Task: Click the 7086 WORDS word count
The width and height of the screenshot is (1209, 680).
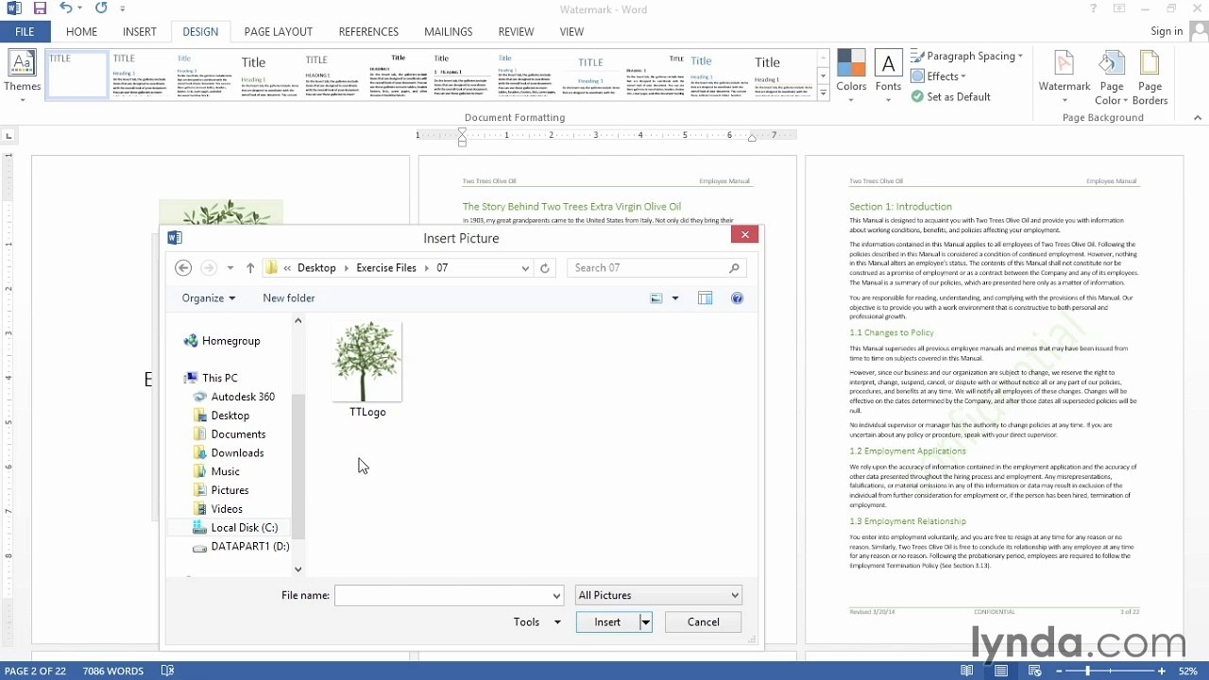Action: point(112,671)
